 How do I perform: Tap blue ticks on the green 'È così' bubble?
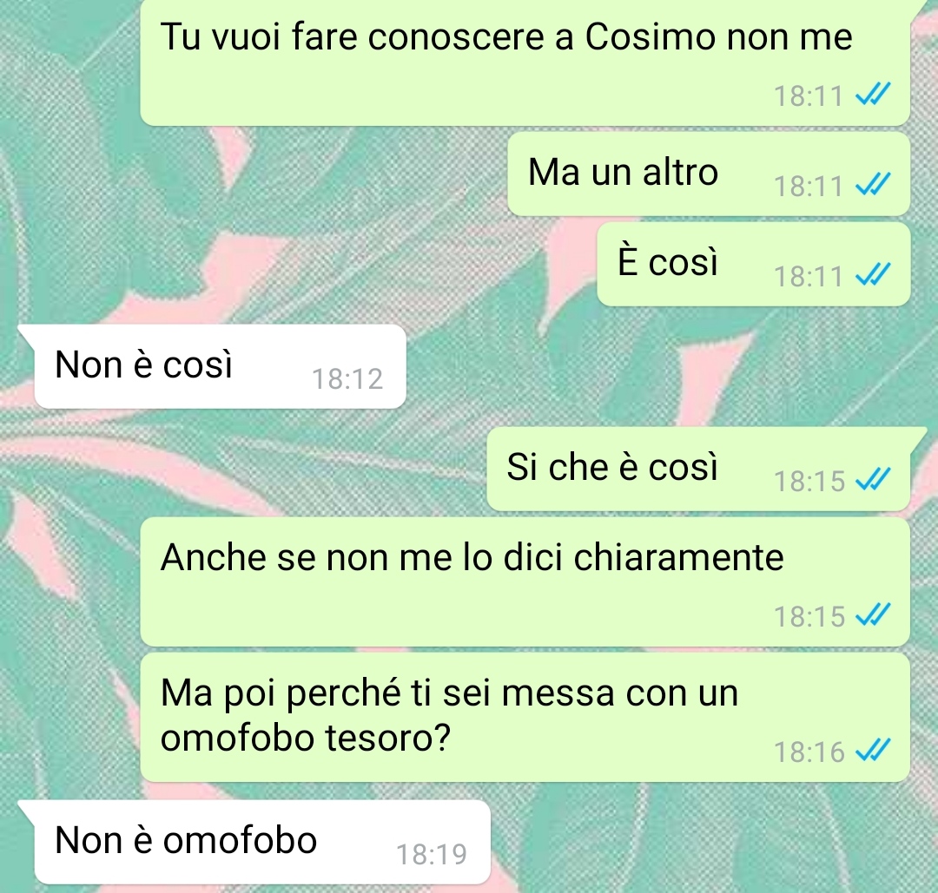873,275
